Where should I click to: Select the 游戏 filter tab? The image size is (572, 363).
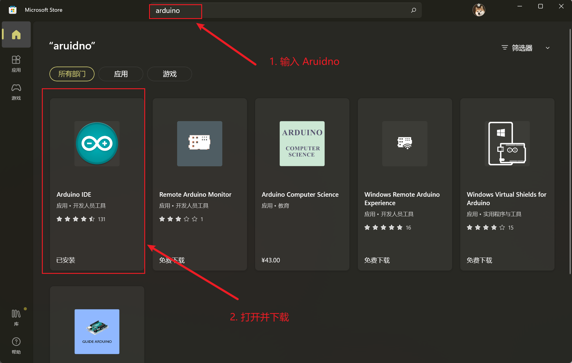[170, 74]
